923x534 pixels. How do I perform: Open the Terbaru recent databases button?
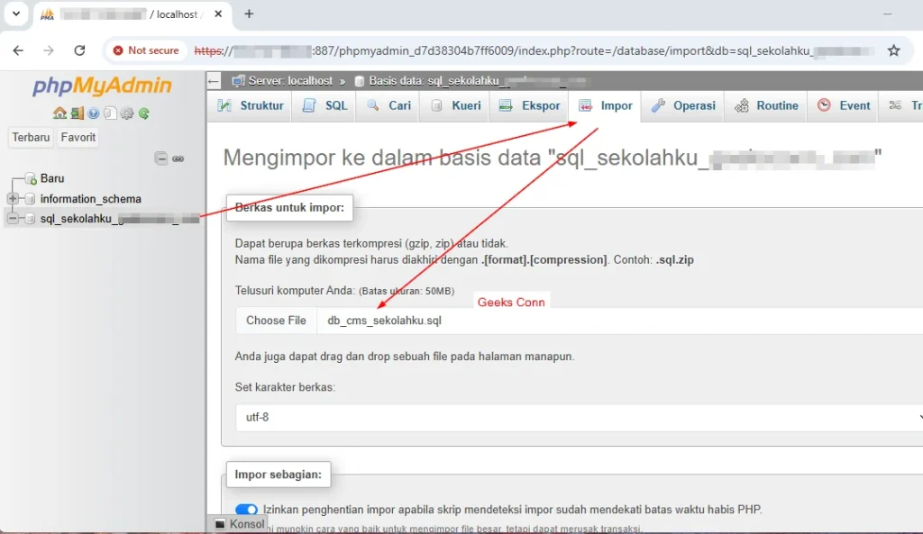tap(31, 137)
